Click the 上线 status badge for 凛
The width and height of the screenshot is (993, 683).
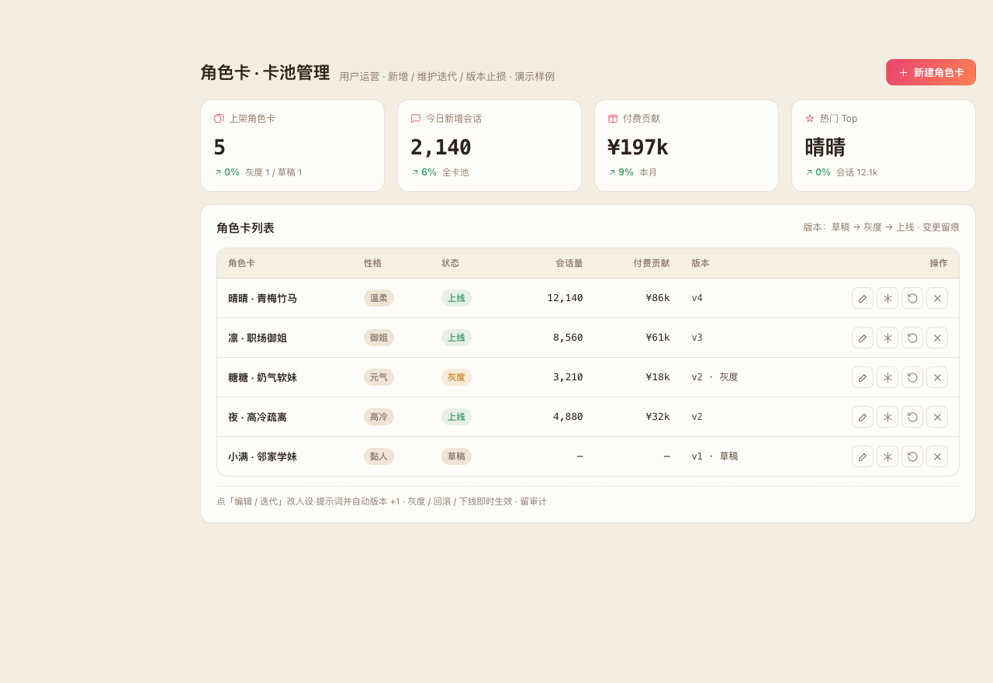[456, 338]
